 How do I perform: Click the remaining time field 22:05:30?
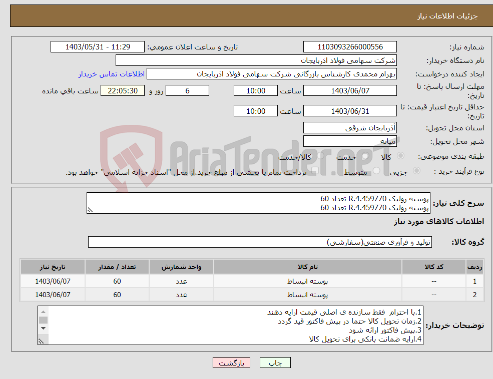[123, 91]
